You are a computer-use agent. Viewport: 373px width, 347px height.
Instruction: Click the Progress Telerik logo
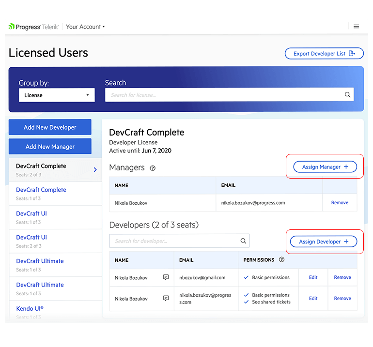tap(33, 27)
